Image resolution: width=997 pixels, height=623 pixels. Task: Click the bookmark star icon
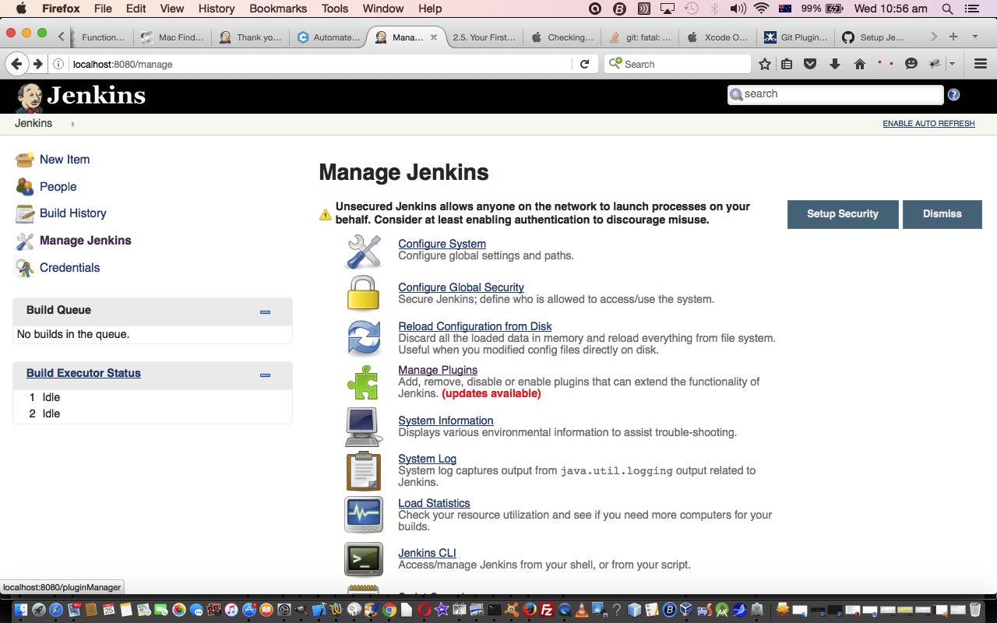point(765,64)
